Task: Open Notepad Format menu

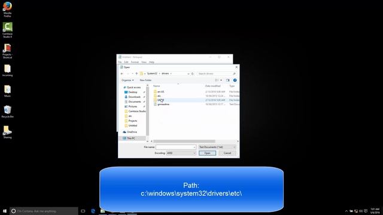Action: click(135, 62)
